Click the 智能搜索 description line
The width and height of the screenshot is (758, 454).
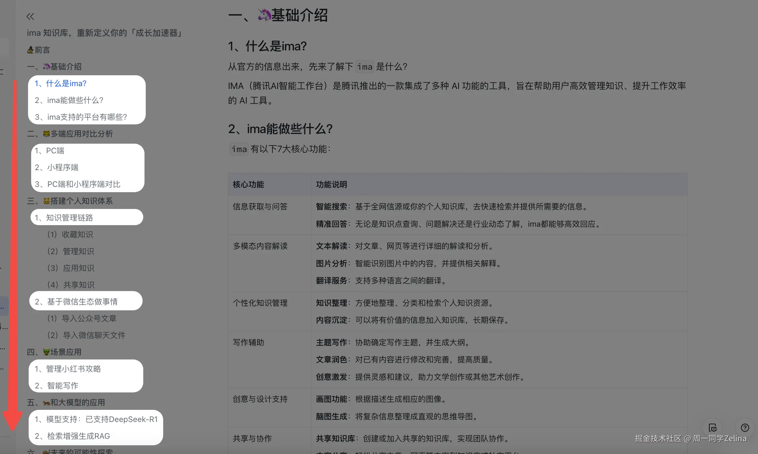[452, 206]
